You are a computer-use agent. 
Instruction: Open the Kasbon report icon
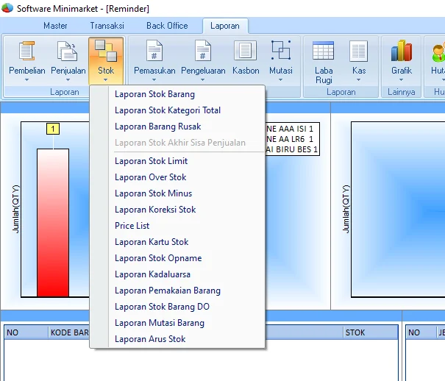point(245,51)
